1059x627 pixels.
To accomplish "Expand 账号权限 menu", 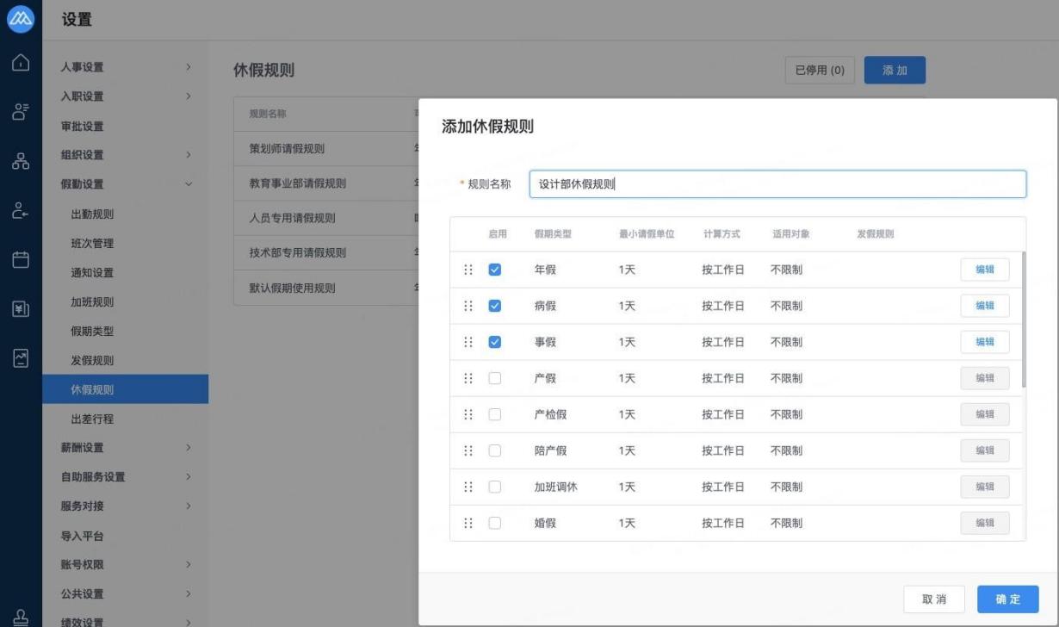I will tap(125, 565).
